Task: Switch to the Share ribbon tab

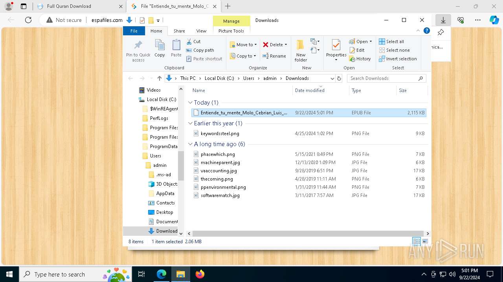Action: pos(179,31)
